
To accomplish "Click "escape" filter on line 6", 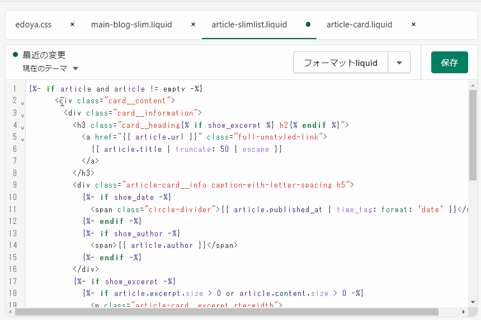I will point(256,149).
